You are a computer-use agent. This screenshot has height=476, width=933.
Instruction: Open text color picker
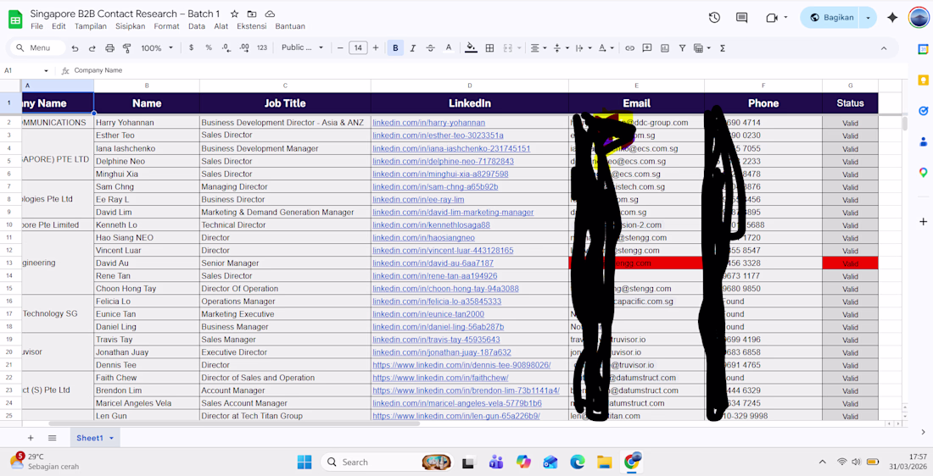pyautogui.click(x=449, y=48)
